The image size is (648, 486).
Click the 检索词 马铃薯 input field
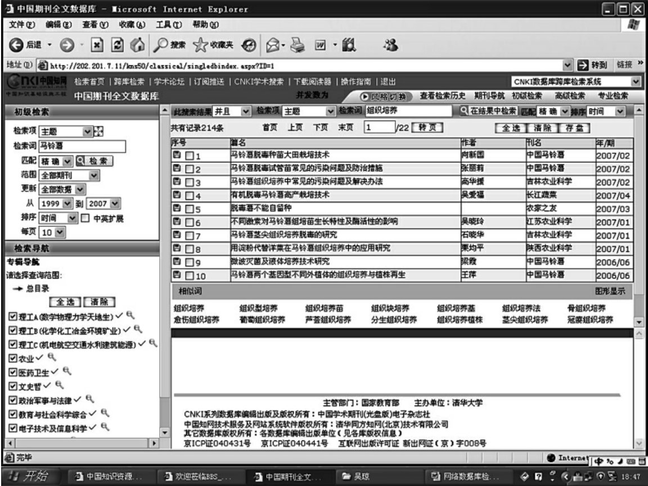82,146
